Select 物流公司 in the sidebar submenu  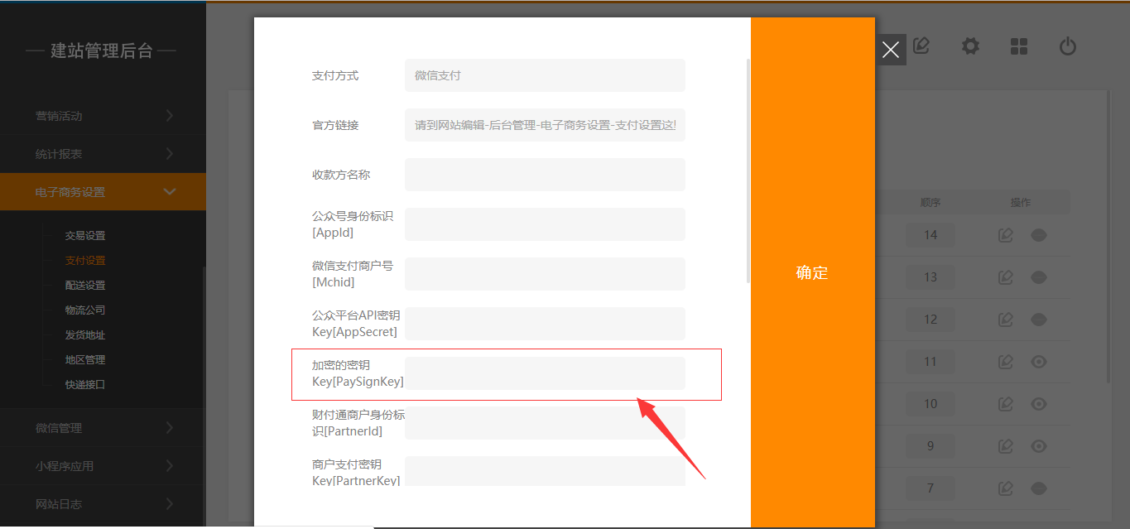[x=85, y=310]
